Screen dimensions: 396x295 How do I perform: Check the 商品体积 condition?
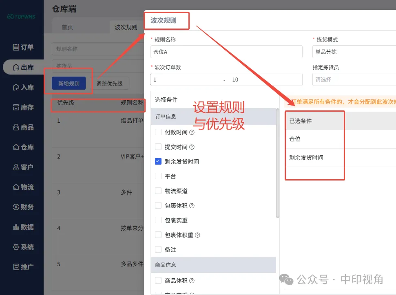pos(158,280)
